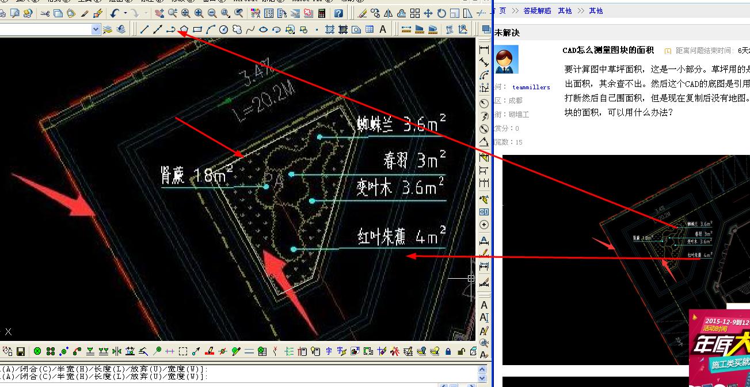Select the Erase tool icon

tap(363, 13)
